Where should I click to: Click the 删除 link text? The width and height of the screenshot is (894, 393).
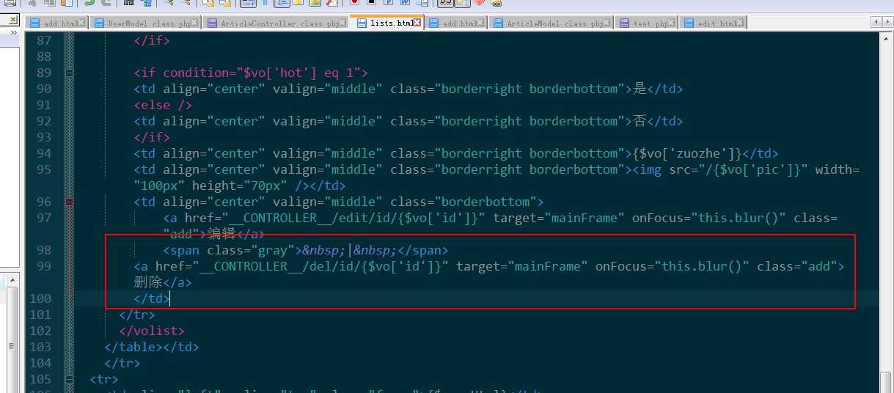point(147,282)
